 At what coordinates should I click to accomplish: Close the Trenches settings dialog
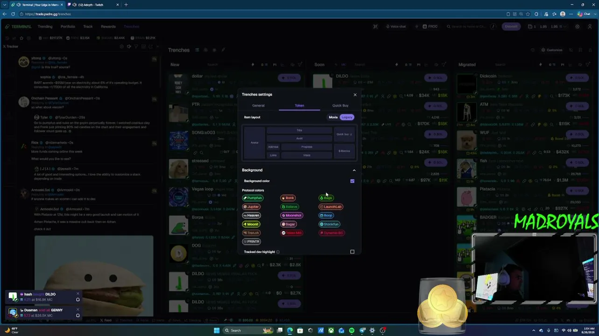click(355, 95)
